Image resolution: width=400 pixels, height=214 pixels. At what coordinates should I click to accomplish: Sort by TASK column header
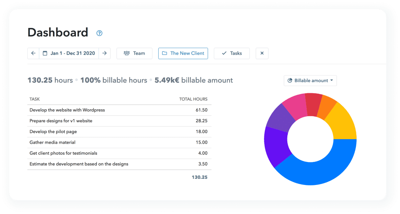(34, 99)
